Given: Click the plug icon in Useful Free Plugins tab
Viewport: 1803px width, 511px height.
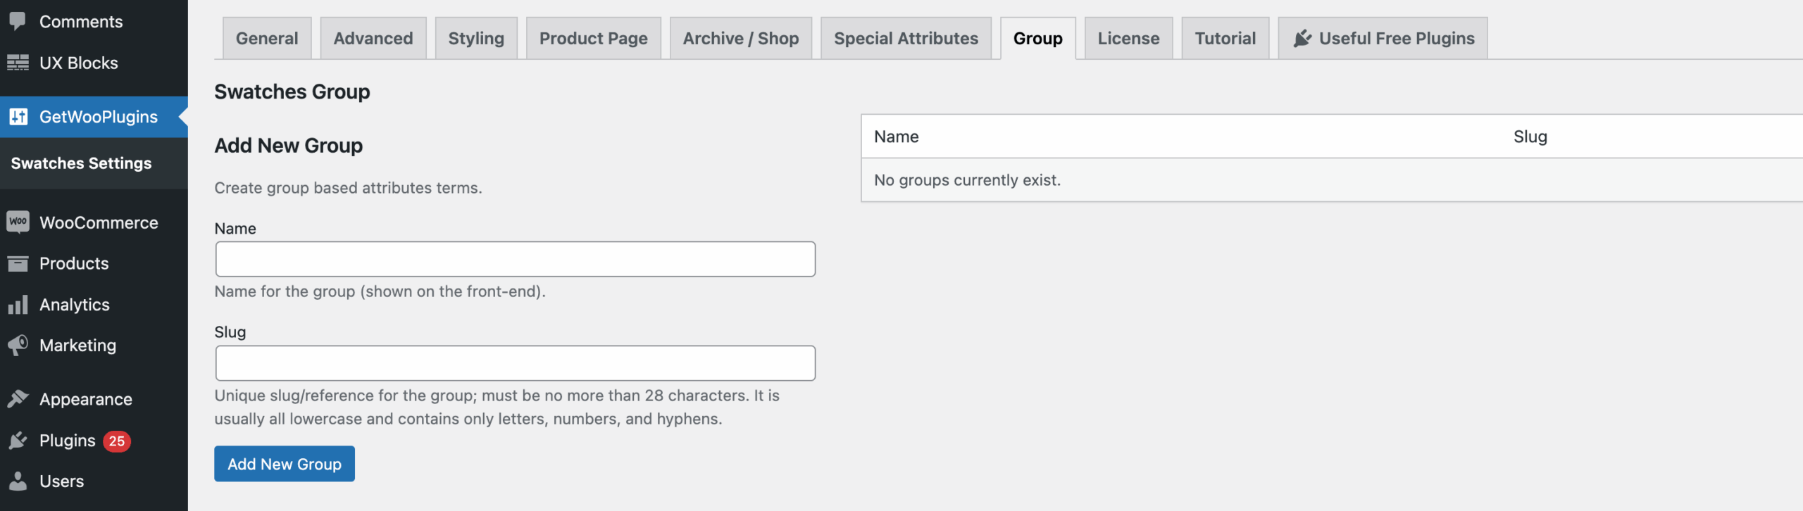Looking at the screenshot, I should pyautogui.click(x=1302, y=38).
